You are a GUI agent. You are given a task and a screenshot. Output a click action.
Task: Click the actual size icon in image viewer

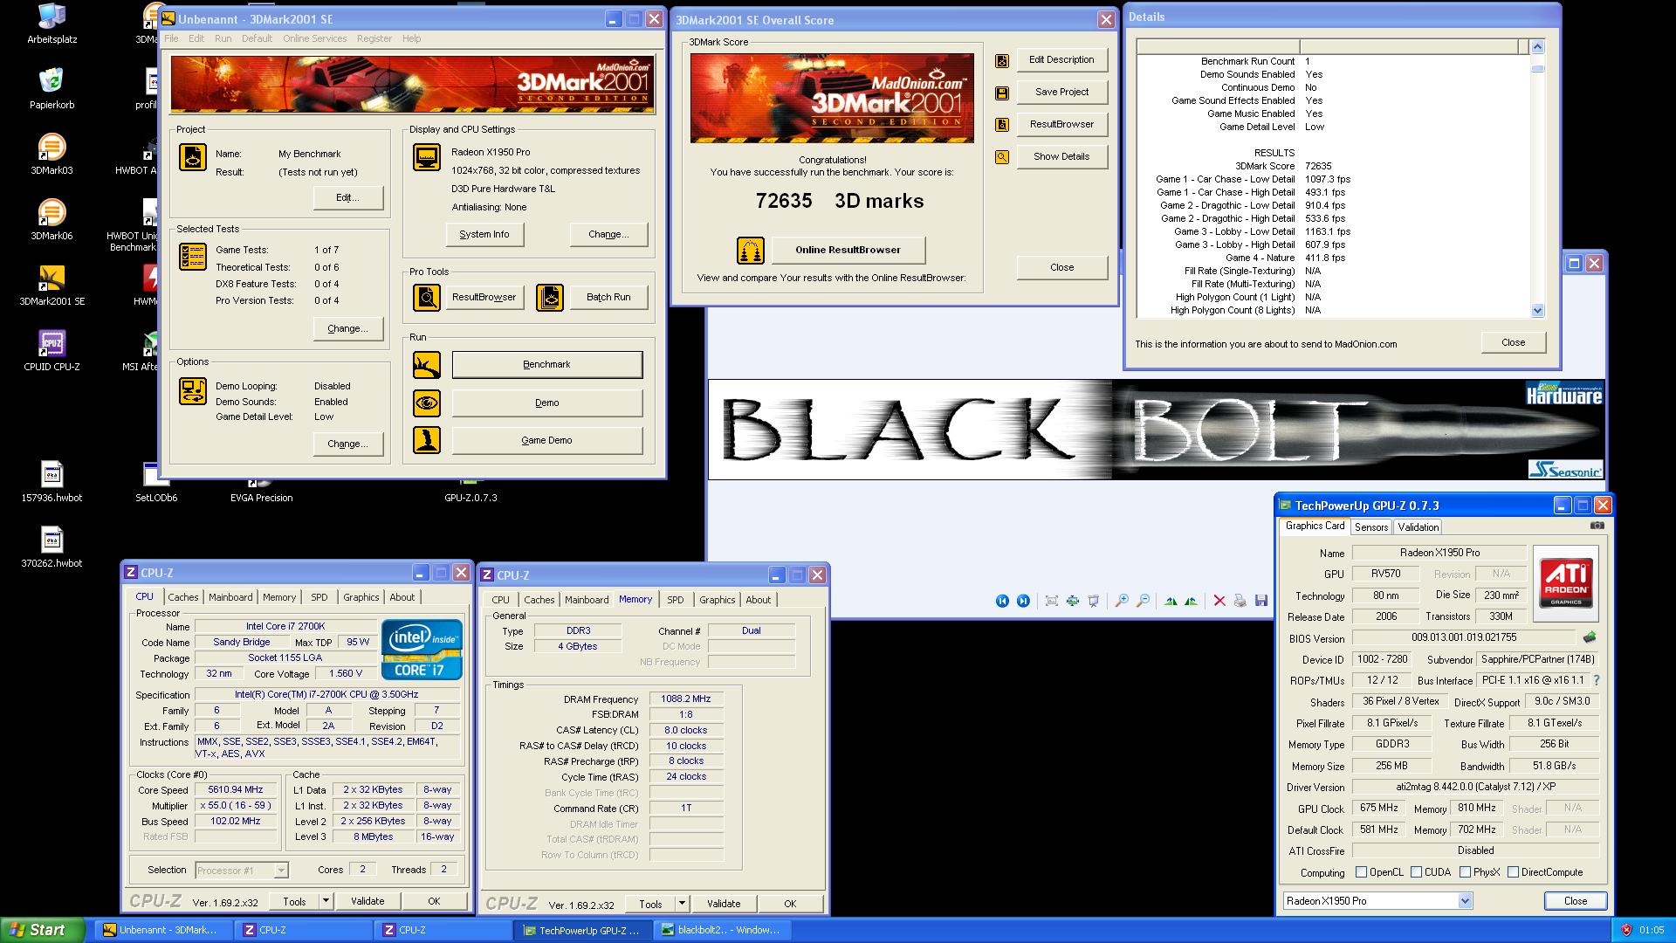coord(1073,601)
